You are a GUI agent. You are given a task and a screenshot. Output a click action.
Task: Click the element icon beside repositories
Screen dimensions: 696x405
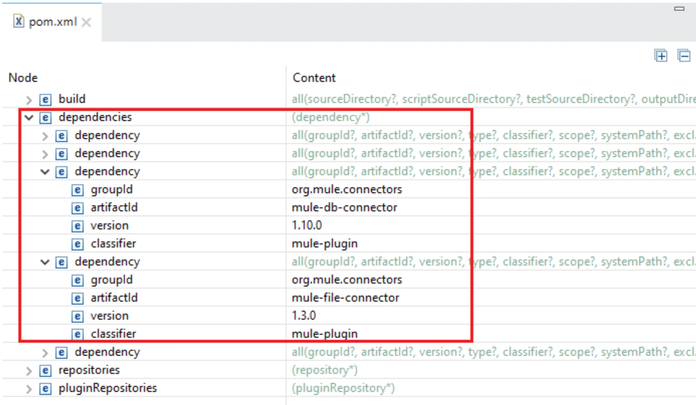(x=45, y=370)
